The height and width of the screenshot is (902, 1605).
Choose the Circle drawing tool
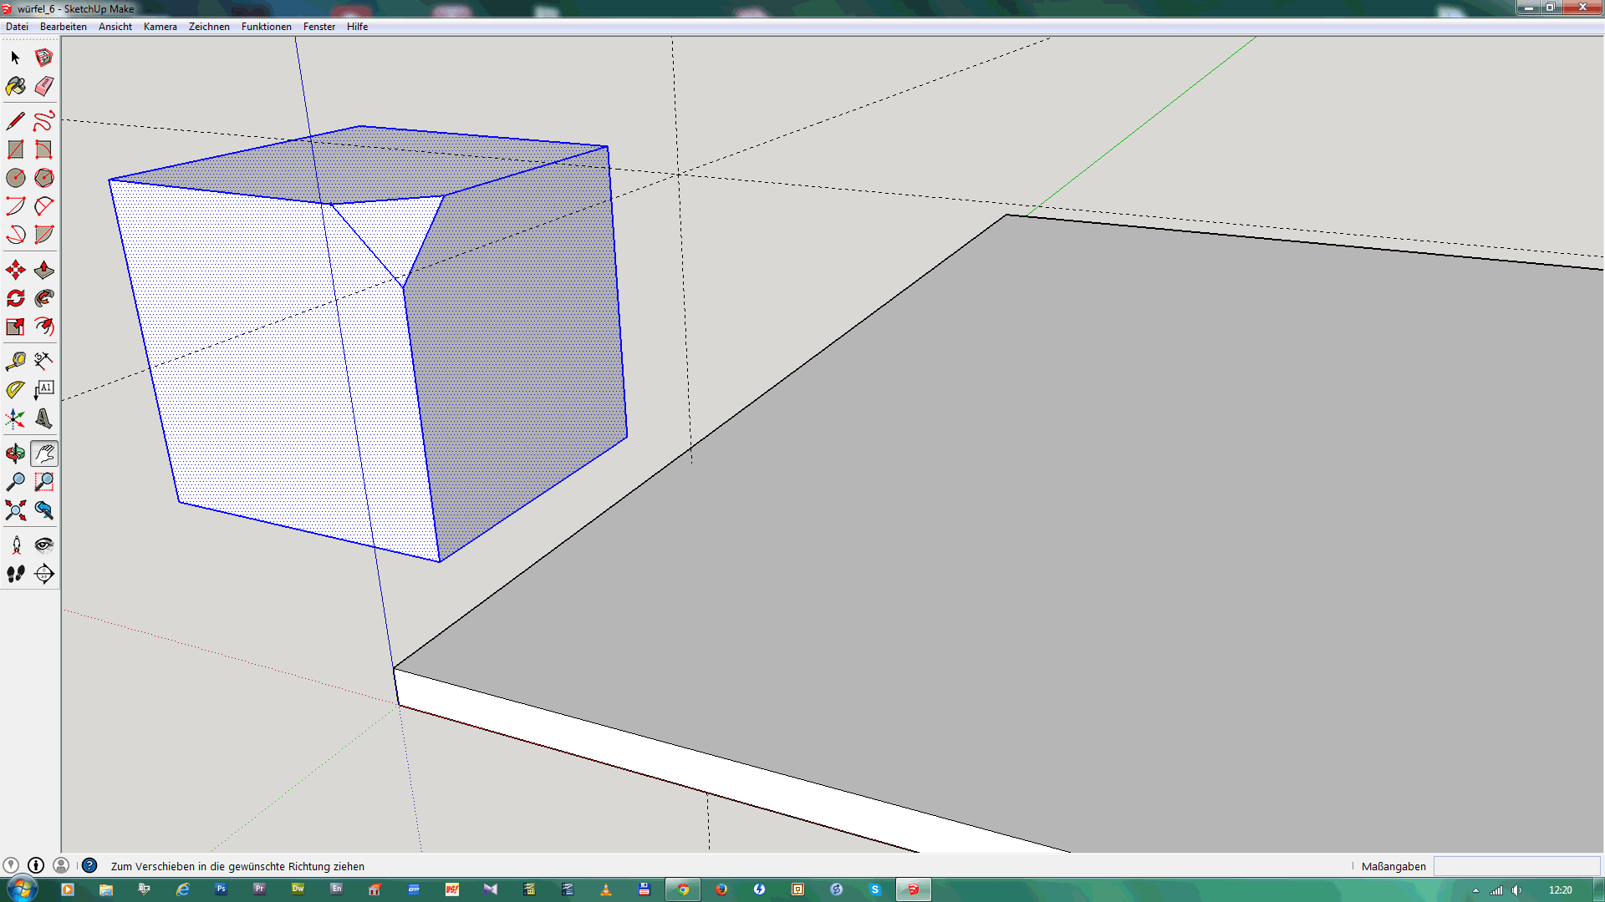(x=15, y=178)
